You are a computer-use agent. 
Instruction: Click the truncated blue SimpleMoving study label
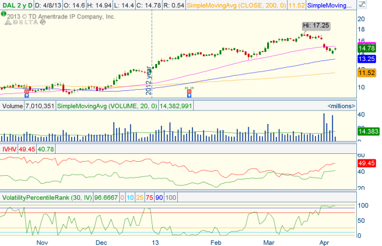click(x=329, y=5)
